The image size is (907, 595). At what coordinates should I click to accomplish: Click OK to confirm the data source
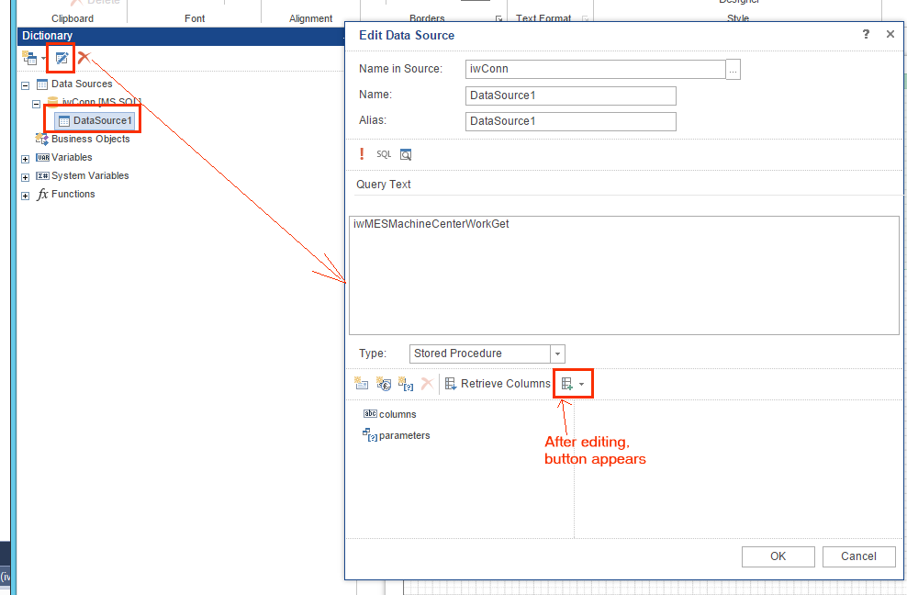pos(778,556)
